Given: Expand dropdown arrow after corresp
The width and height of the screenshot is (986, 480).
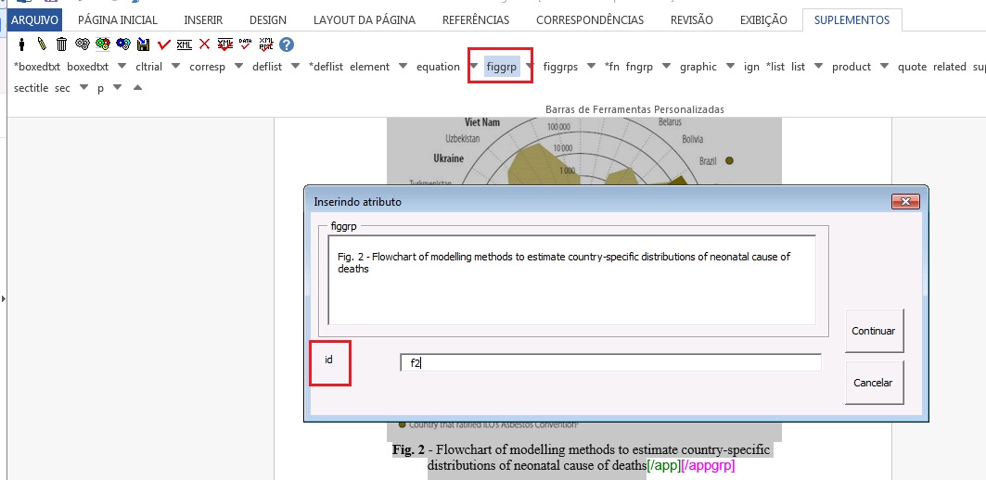Looking at the screenshot, I should pos(238,67).
